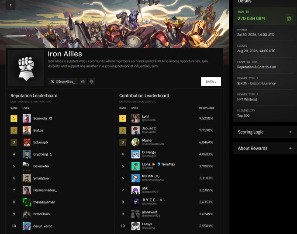This screenshot has height=234, width=297.
Task: Open Lazyys' avatar image
Action: coord(135,226)
